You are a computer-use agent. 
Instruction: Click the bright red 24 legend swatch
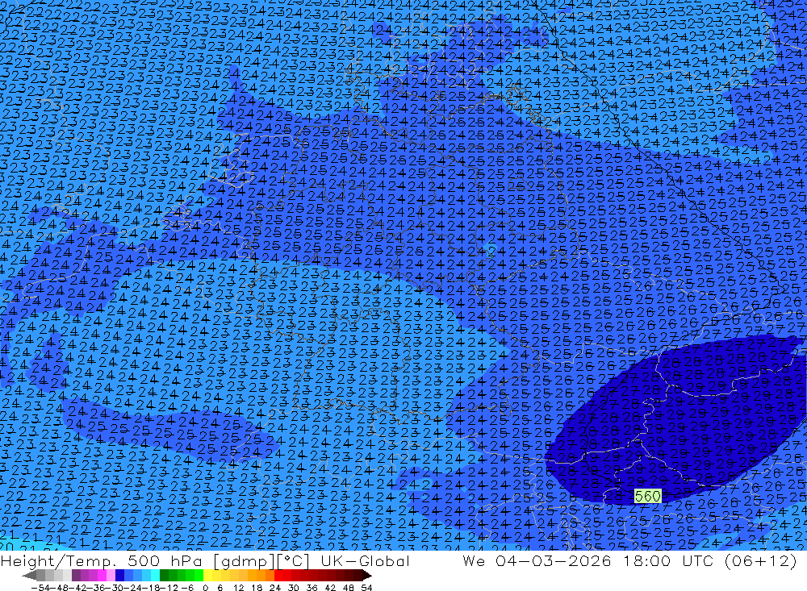278,575
